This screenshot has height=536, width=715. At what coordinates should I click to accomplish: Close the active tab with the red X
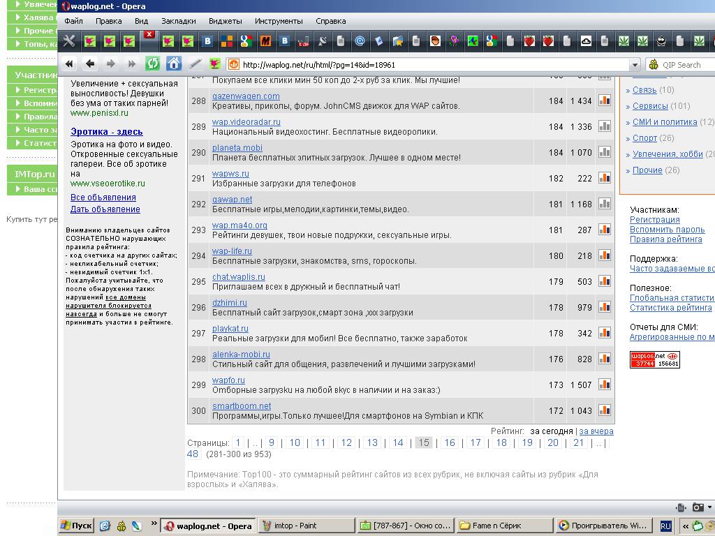click(x=149, y=34)
